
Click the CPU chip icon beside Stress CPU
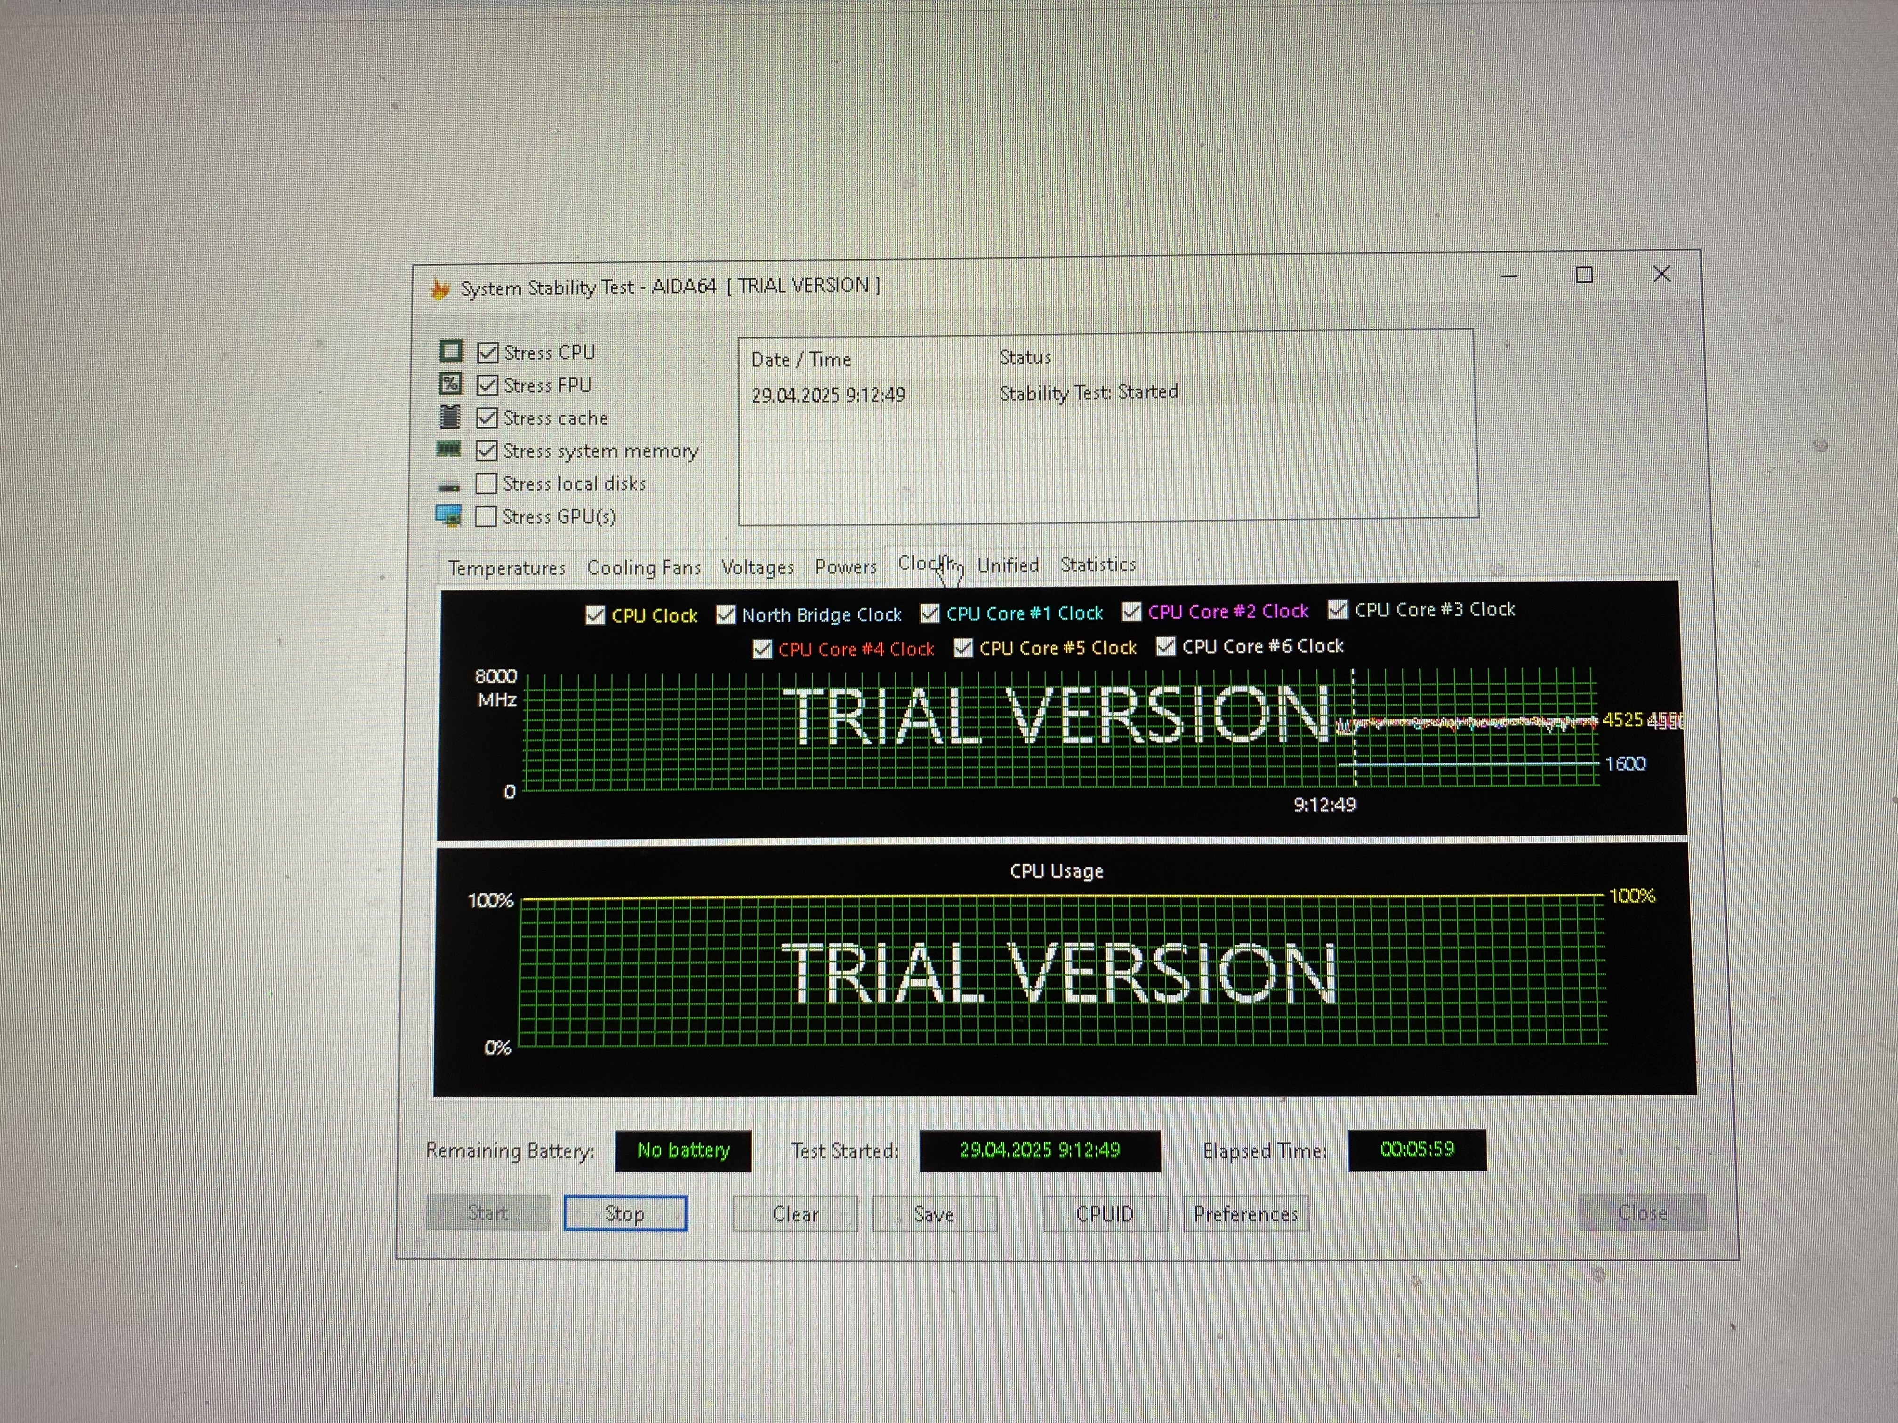pyautogui.click(x=450, y=352)
